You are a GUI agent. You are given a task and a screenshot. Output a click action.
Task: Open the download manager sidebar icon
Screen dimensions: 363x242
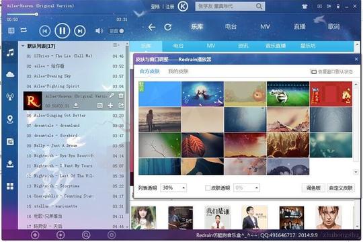pyautogui.click(x=10, y=164)
